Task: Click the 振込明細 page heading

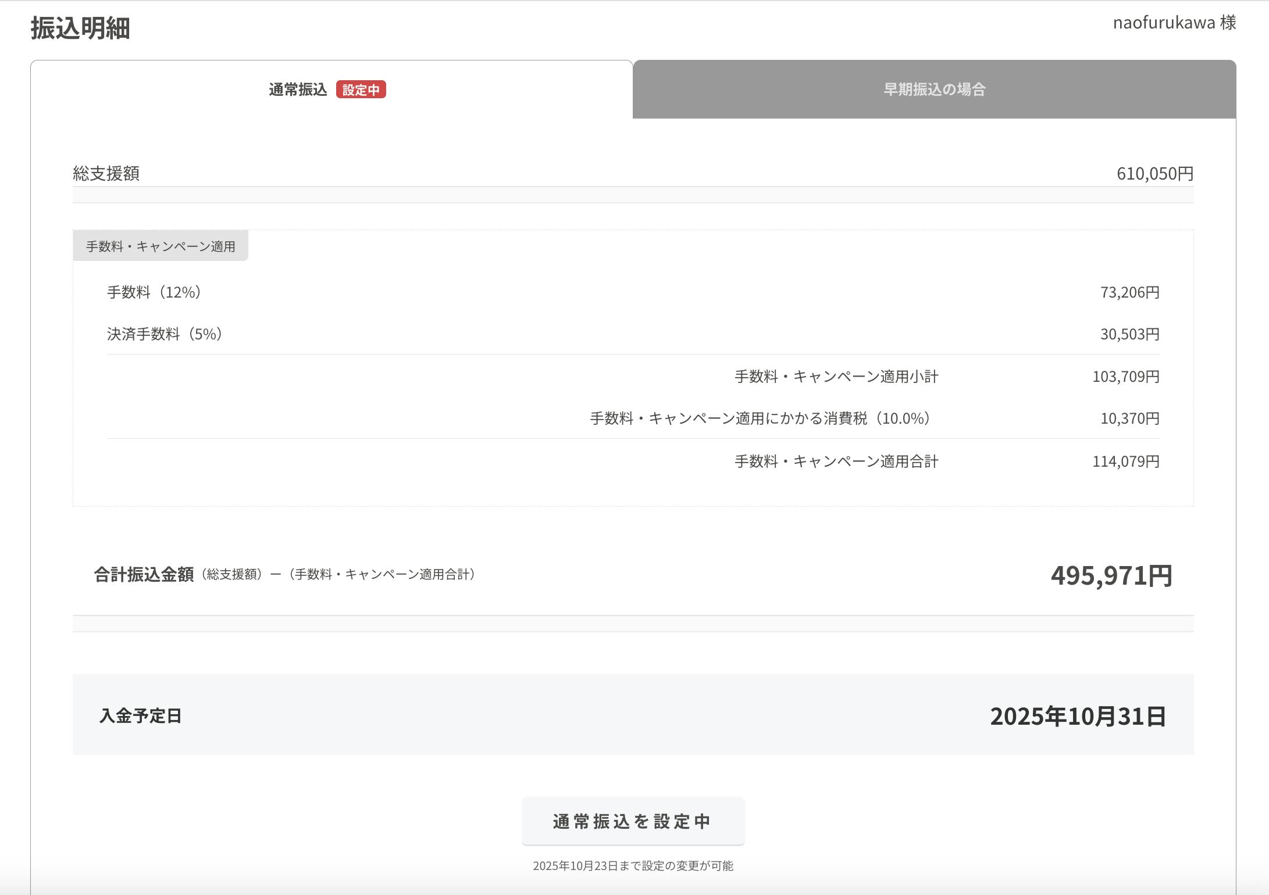Action: [x=80, y=28]
